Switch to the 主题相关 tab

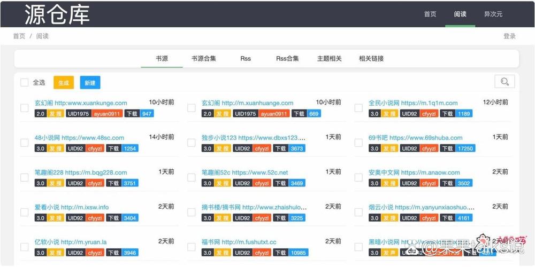[329, 59]
